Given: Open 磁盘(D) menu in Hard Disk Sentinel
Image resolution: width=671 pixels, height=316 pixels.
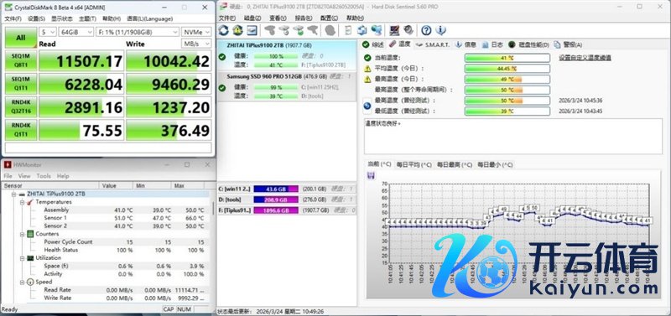Looking at the screenshot, I should click(252, 18).
